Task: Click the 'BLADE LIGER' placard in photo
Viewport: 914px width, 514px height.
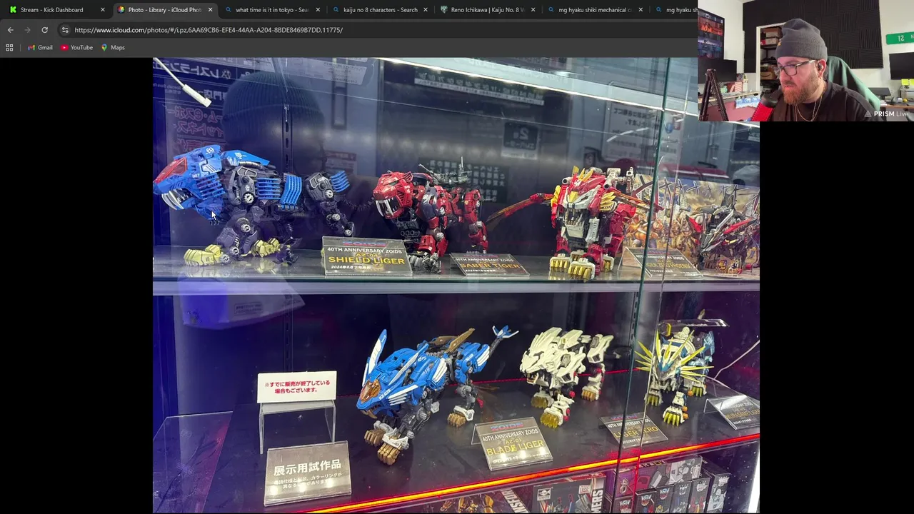Action: click(513, 444)
